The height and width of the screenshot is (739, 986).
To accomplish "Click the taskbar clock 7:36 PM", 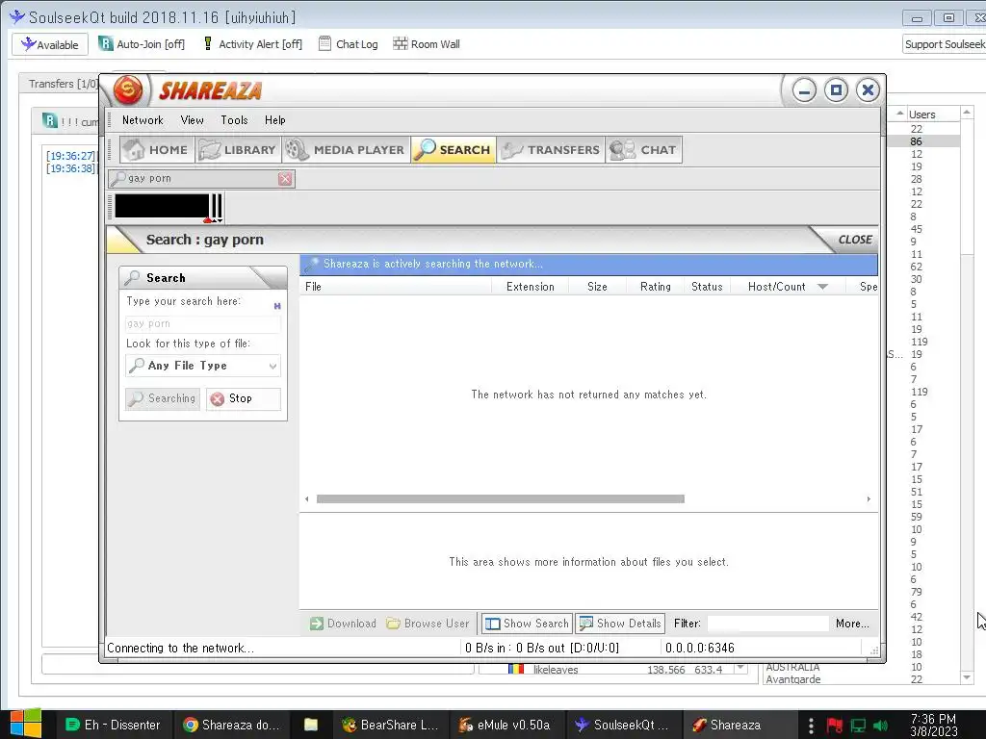I will pos(934,725).
